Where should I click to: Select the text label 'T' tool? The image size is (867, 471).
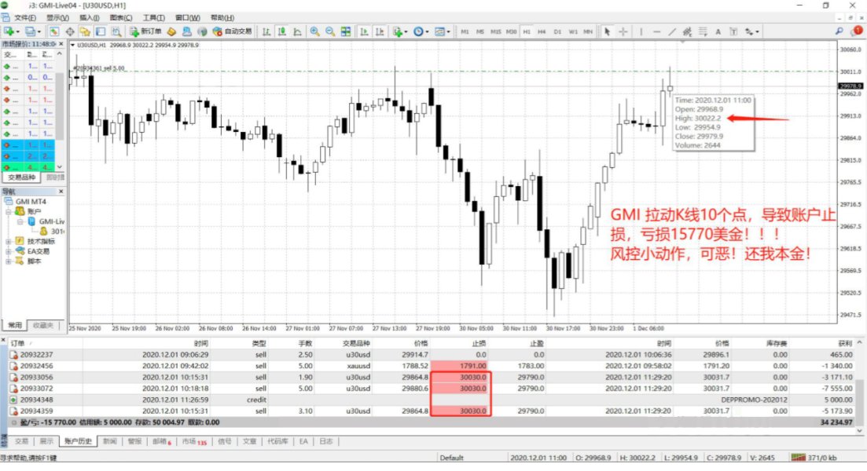[733, 31]
